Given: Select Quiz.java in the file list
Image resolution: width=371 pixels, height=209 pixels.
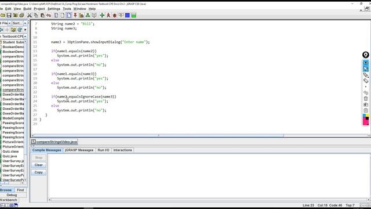Looking at the screenshot, I should coord(10,156).
